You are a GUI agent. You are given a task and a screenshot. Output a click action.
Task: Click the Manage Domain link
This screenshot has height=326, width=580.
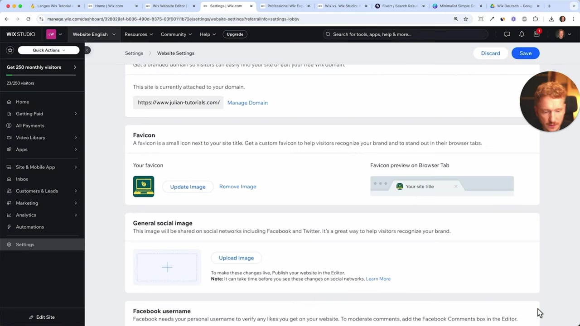(x=247, y=103)
